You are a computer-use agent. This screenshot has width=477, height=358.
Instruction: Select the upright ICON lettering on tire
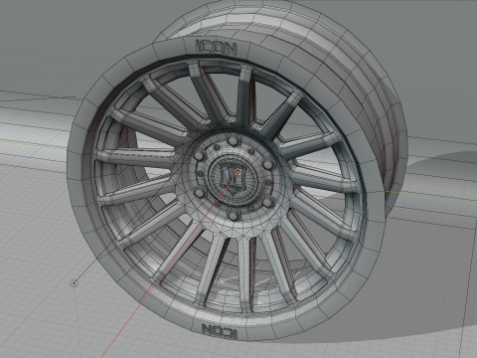[x=217, y=48]
